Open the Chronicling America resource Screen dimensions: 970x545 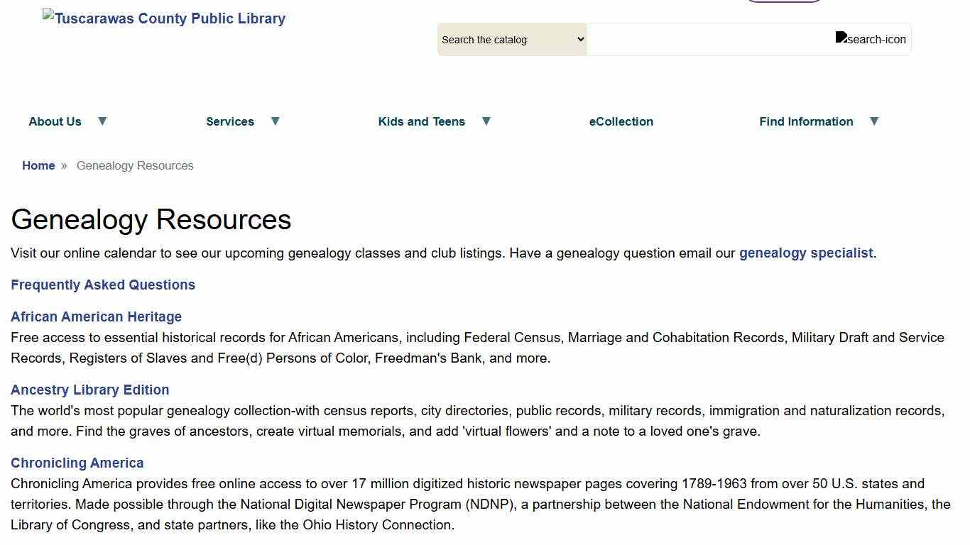[77, 463]
